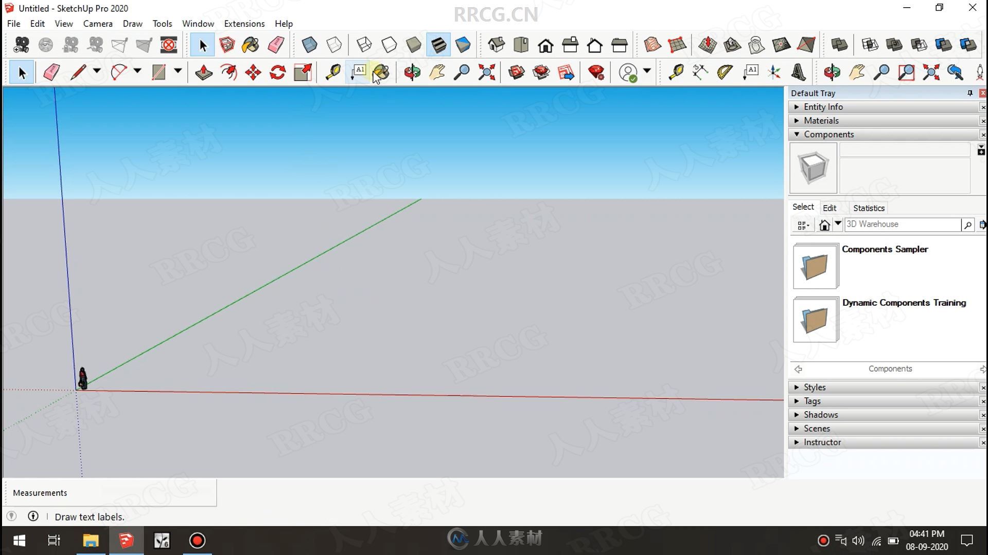Select the Rectangle drawing tool

click(158, 72)
